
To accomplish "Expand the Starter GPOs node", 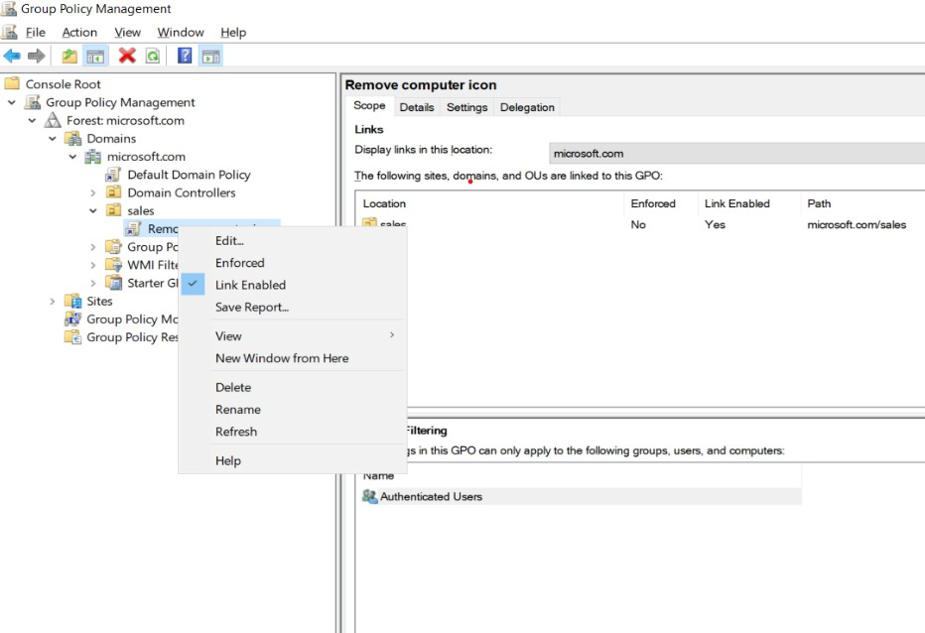I will point(92,283).
